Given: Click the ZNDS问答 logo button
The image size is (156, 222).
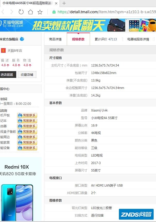Looking at the screenshot, I should [x=136, y=214].
